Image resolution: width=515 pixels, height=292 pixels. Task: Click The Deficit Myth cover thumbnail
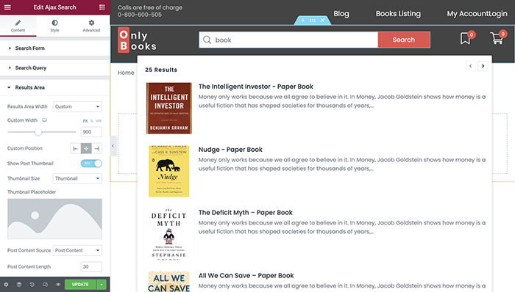(x=168, y=234)
